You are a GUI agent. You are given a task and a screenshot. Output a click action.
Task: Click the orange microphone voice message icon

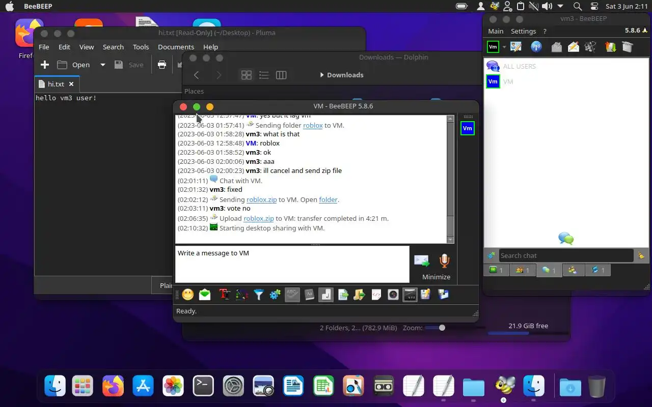pyautogui.click(x=445, y=260)
